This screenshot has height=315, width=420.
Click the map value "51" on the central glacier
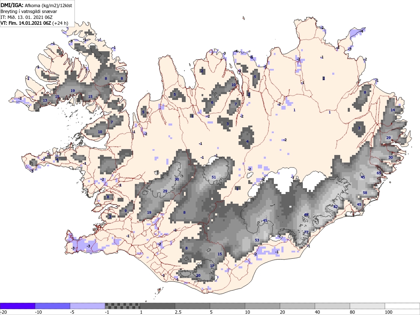pyautogui.click(x=214, y=177)
